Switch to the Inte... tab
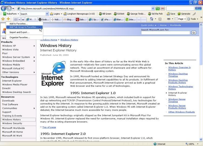 [x=131, y=20]
